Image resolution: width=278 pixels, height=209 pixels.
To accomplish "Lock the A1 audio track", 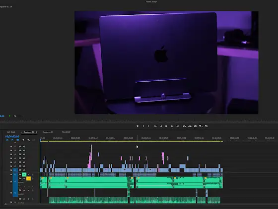I will (11, 174).
